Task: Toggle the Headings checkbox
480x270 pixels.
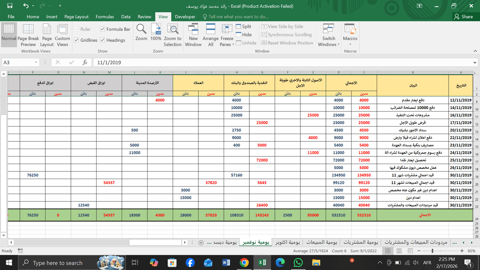Action: tap(103, 40)
